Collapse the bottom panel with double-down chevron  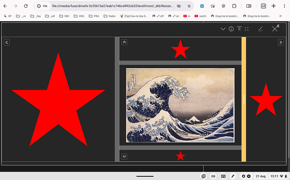(124, 157)
